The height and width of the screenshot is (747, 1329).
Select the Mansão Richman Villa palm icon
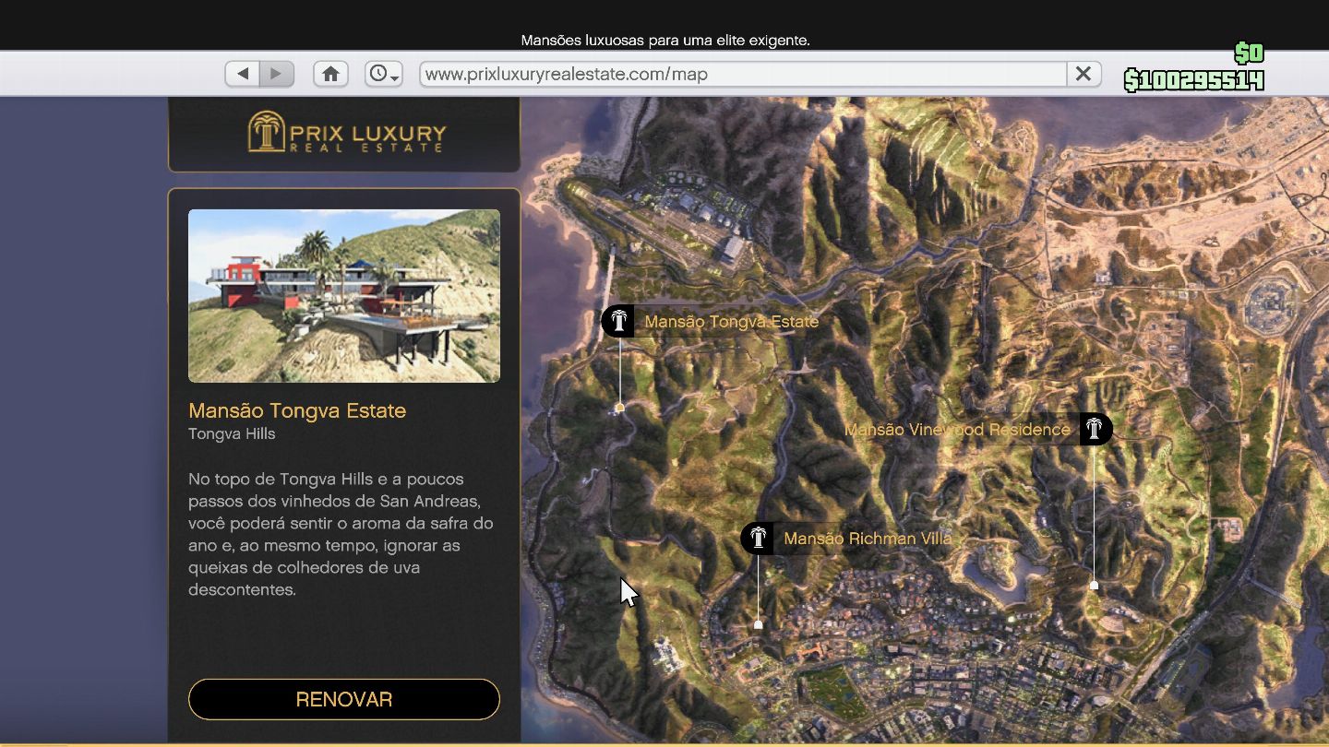point(758,539)
